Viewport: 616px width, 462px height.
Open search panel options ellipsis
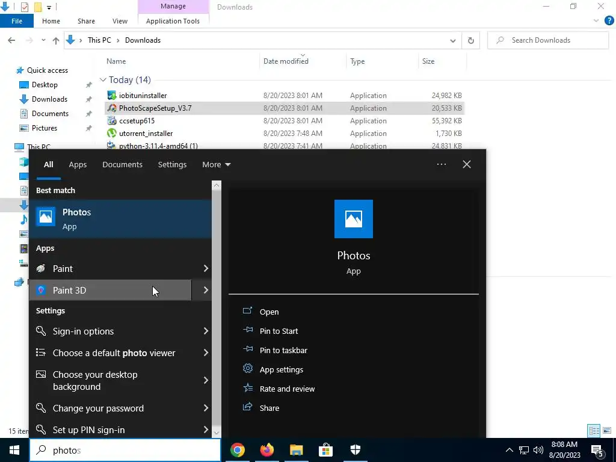click(441, 165)
